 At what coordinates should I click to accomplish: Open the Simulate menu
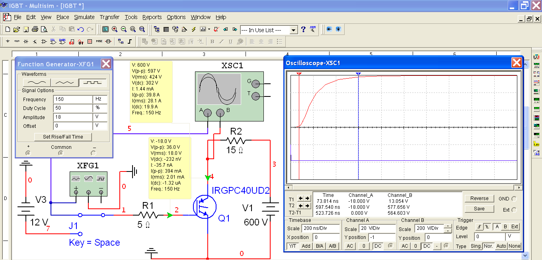click(84, 17)
